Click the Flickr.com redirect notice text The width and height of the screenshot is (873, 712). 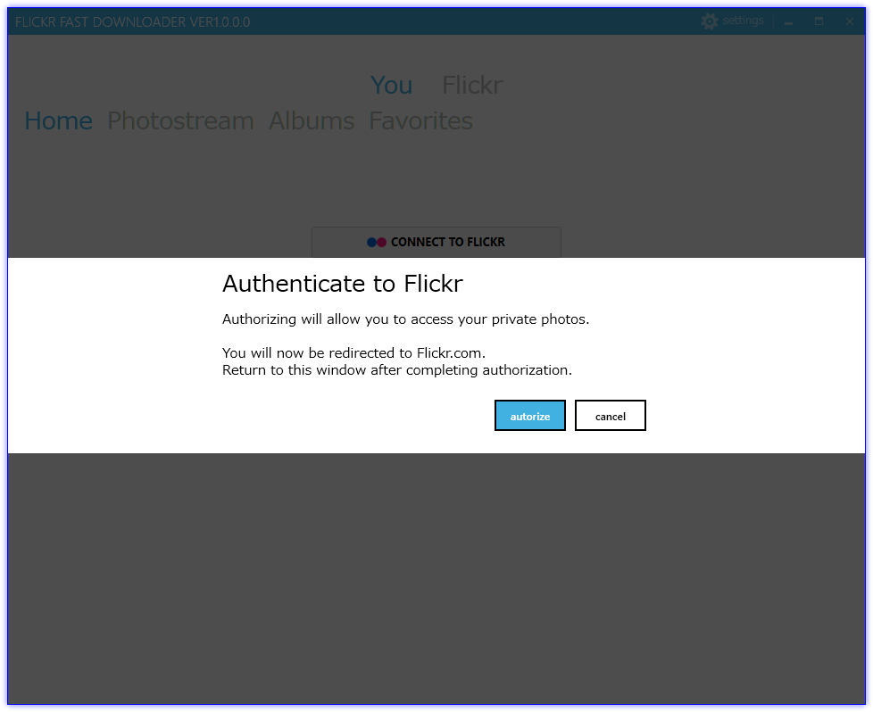pyautogui.click(x=354, y=352)
